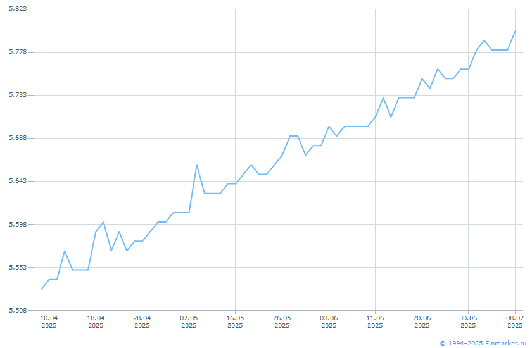Click the 5,508 y-axis label
The image size is (532, 348).
tap(18, 311)
